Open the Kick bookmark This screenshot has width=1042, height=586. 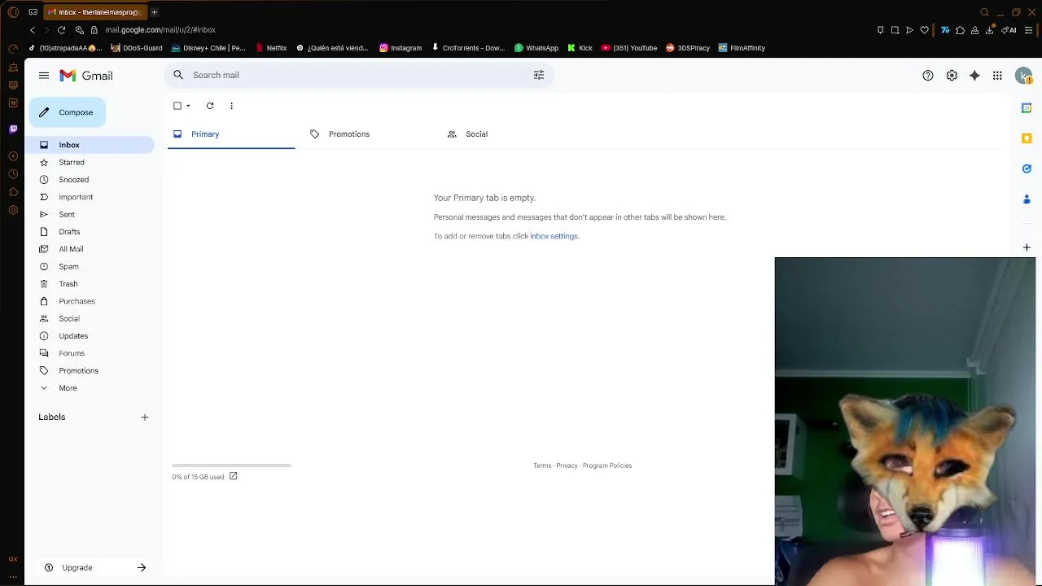(580, 48)
